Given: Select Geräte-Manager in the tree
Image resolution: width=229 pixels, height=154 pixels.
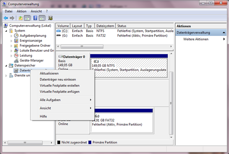Looking at the screenshot, I should (31, 60).
